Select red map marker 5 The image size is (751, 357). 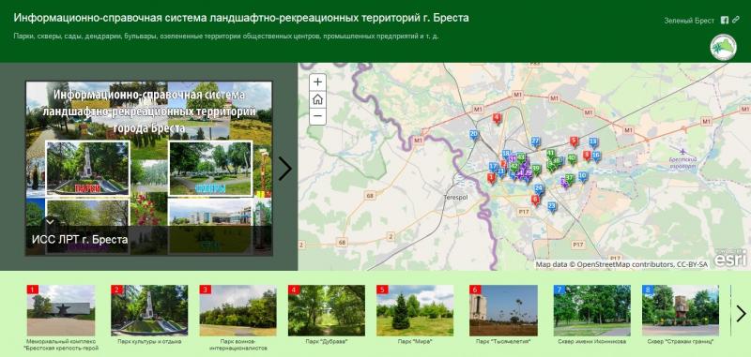(575, 141)
